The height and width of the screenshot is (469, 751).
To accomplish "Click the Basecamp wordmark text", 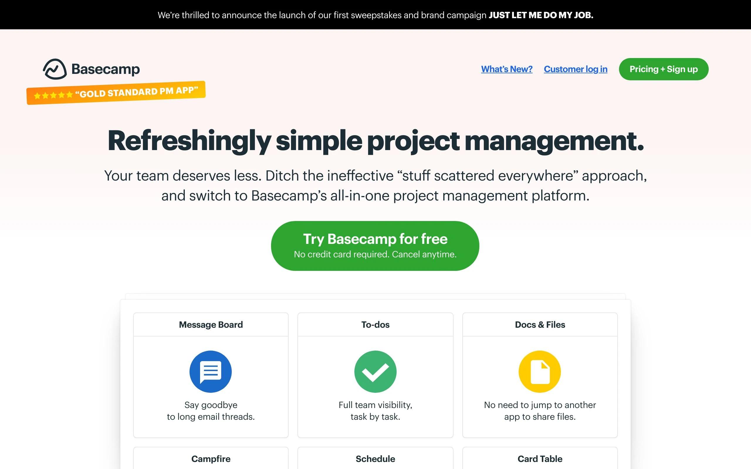I will [106, 69].
